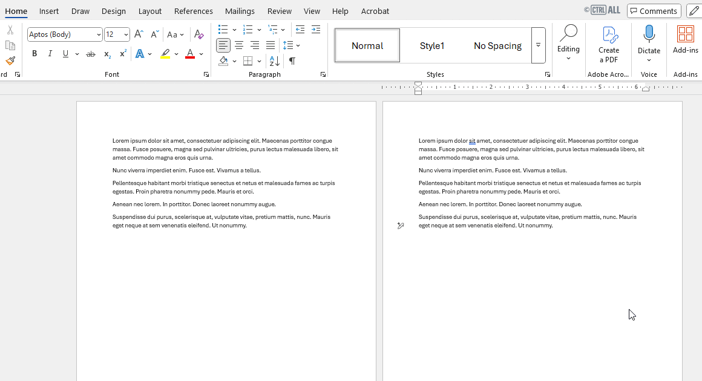The height and width of the screenshot is (381, 702).
Task: Open the Mailings tab
Action: 240,11
